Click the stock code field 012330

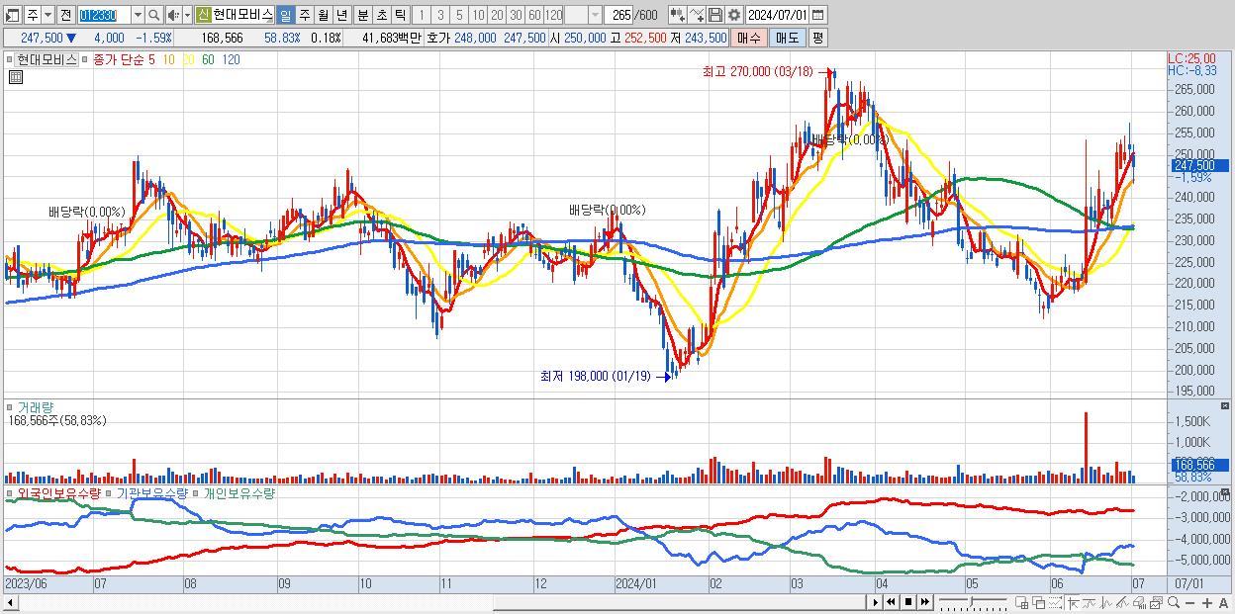pyautogui.click(x=104, y=15)
